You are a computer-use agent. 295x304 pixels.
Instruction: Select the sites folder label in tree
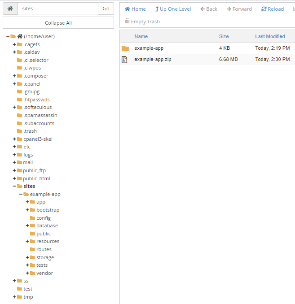click(x=29, y=186)
